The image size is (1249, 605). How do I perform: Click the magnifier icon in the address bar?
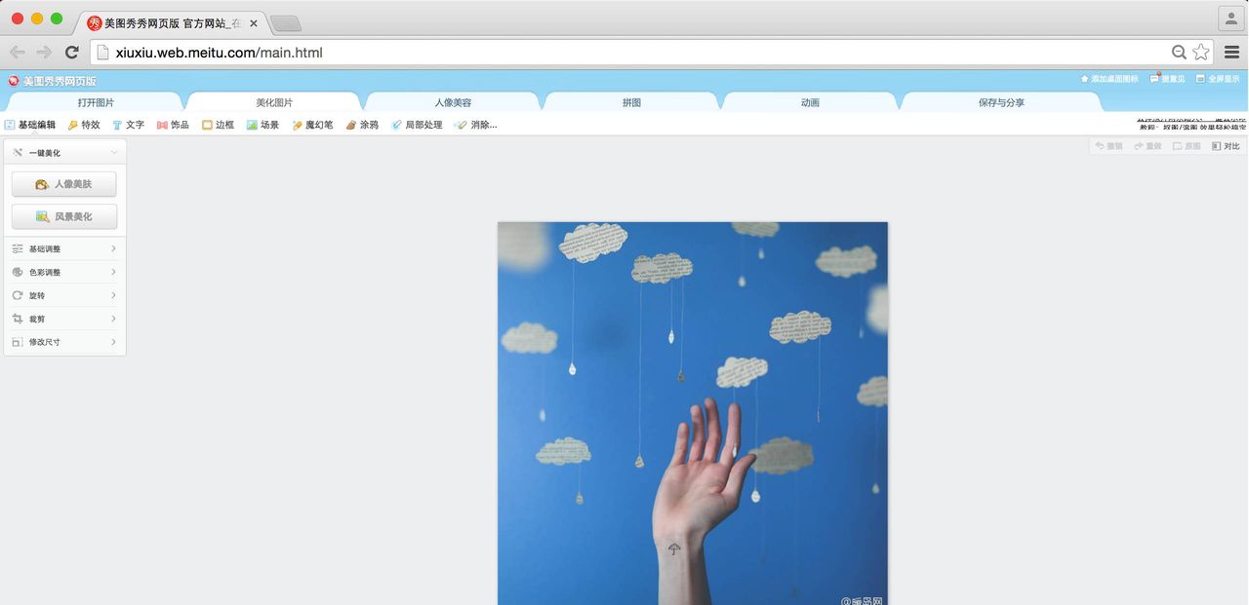pos(1179,53)
